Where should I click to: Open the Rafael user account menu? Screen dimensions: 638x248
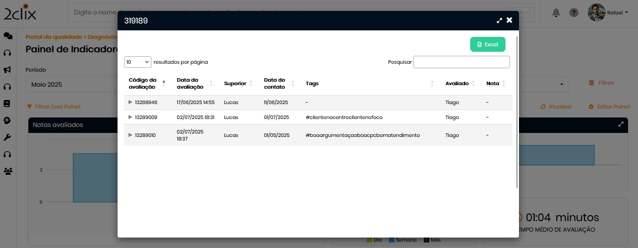pos(608,12)
